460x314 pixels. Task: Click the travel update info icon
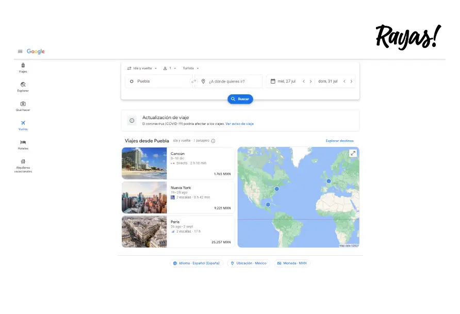132,121
